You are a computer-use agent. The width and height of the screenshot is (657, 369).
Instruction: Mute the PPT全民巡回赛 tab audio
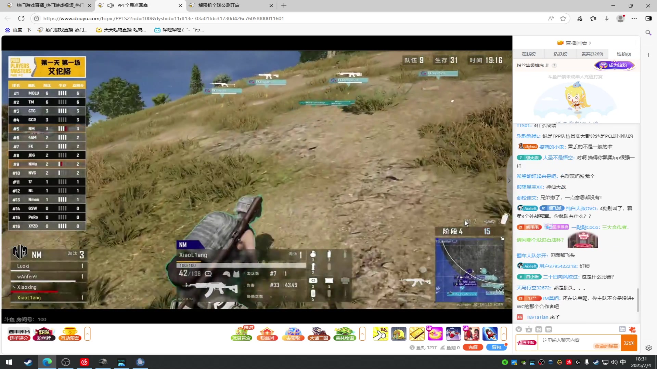click(x=111, y=5)
